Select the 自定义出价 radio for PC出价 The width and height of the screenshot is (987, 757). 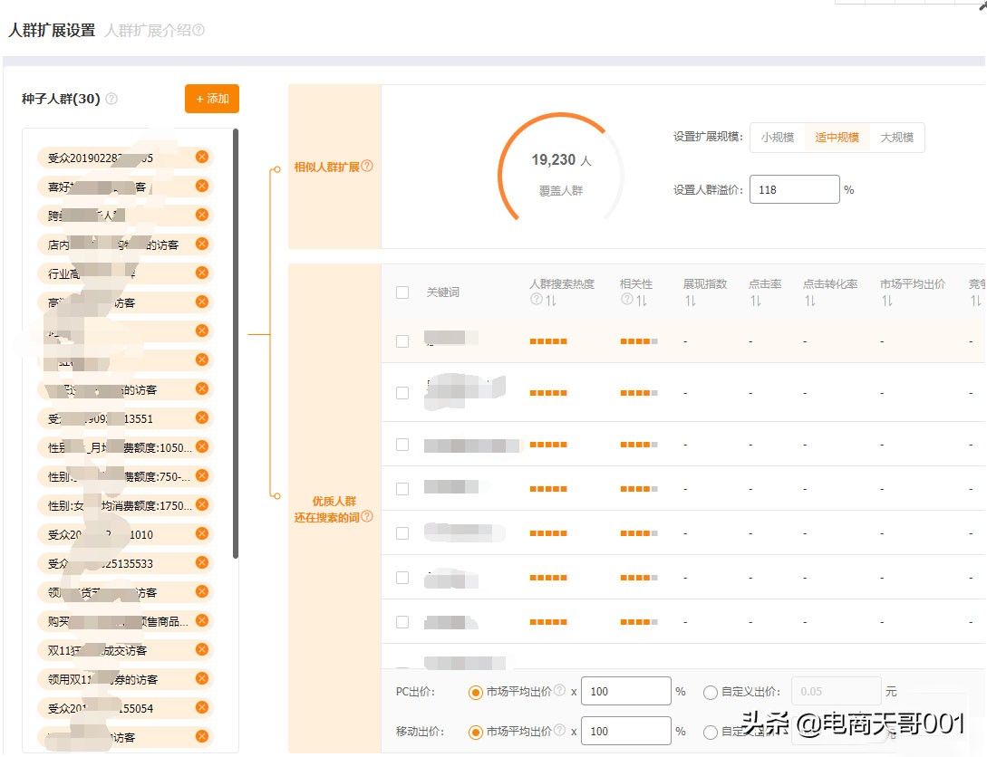[710, 691]
